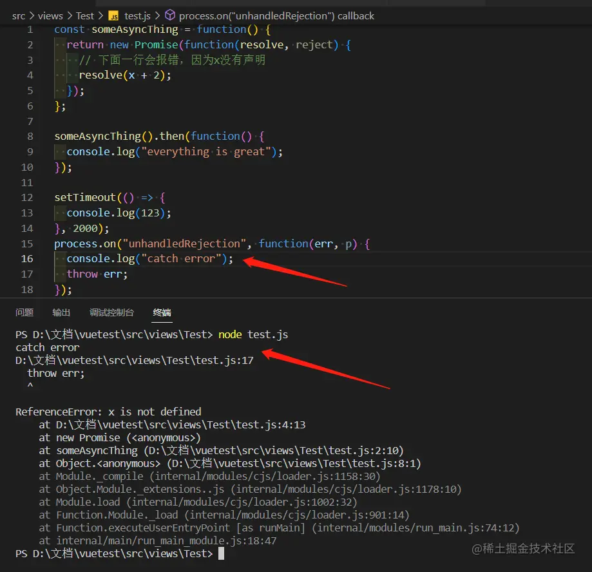
Task: Switch to the 输出 panel tab
Action: pyautogui.click(x=61, y=312)
